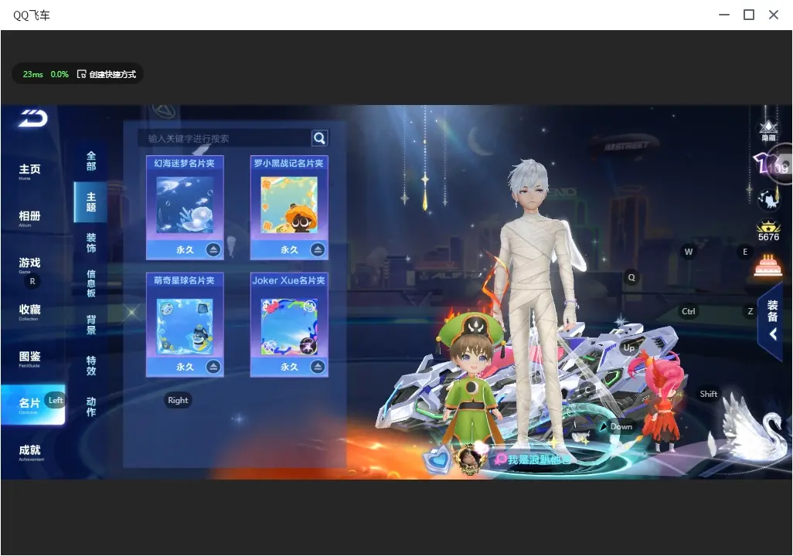Click the cat pet round icon
The width and height of the screenshot is (793, 556).
(x=769, y=199)
